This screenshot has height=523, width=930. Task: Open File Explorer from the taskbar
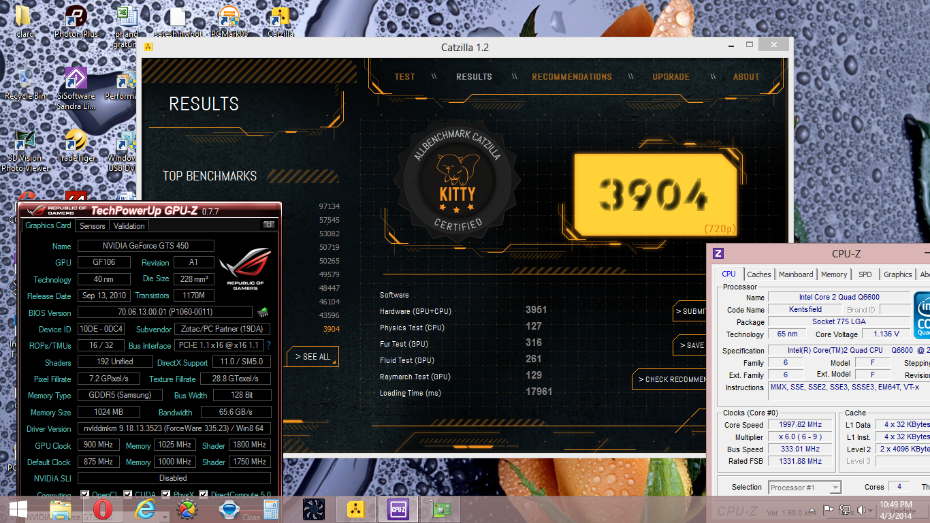coord(61,509)
